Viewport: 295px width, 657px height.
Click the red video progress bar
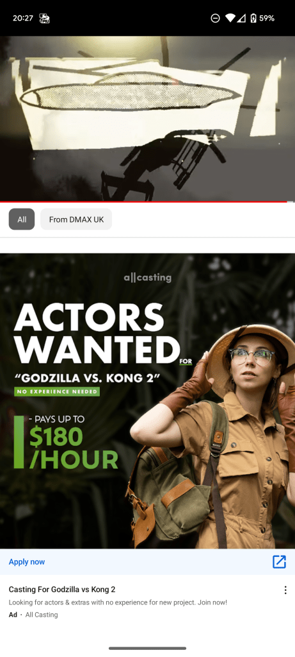[x=143, y=202]
